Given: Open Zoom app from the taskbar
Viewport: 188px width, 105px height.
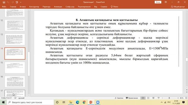Looking at the screenshot, I should click(98, 102).
